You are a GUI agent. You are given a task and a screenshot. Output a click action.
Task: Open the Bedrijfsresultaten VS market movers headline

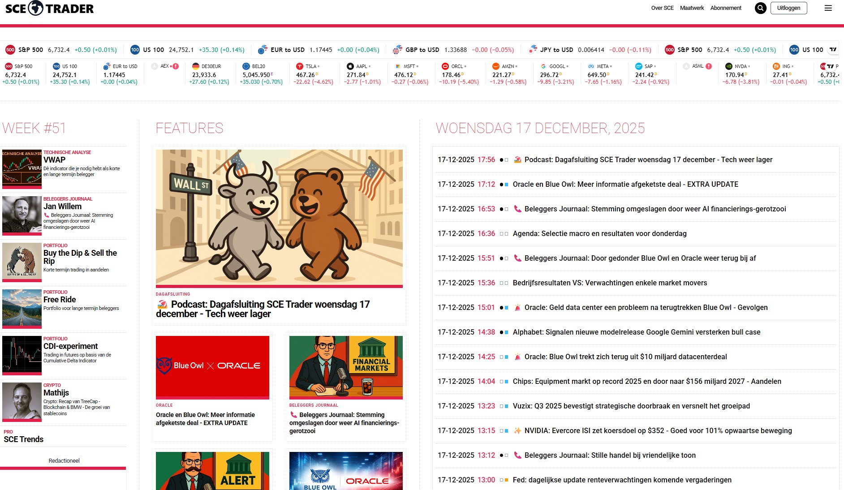[x=610, y=283]
